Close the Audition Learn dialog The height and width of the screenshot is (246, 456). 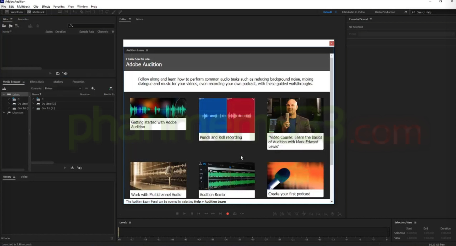332,43
